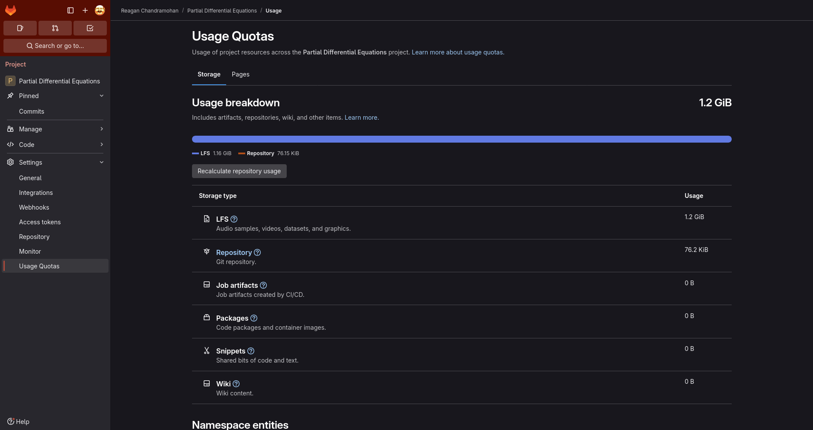Expand the Manage menu
813x430 pixels.
point(55,129)
